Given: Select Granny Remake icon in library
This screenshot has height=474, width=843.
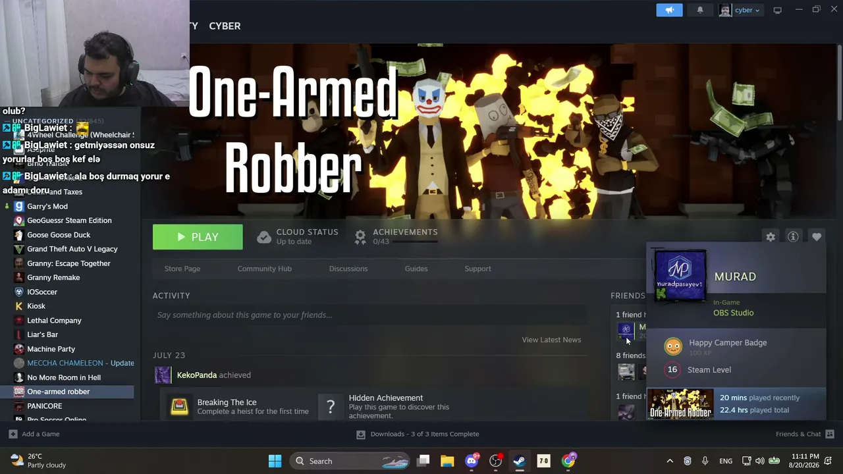Looking at the screenshot, I should [19, 277].
